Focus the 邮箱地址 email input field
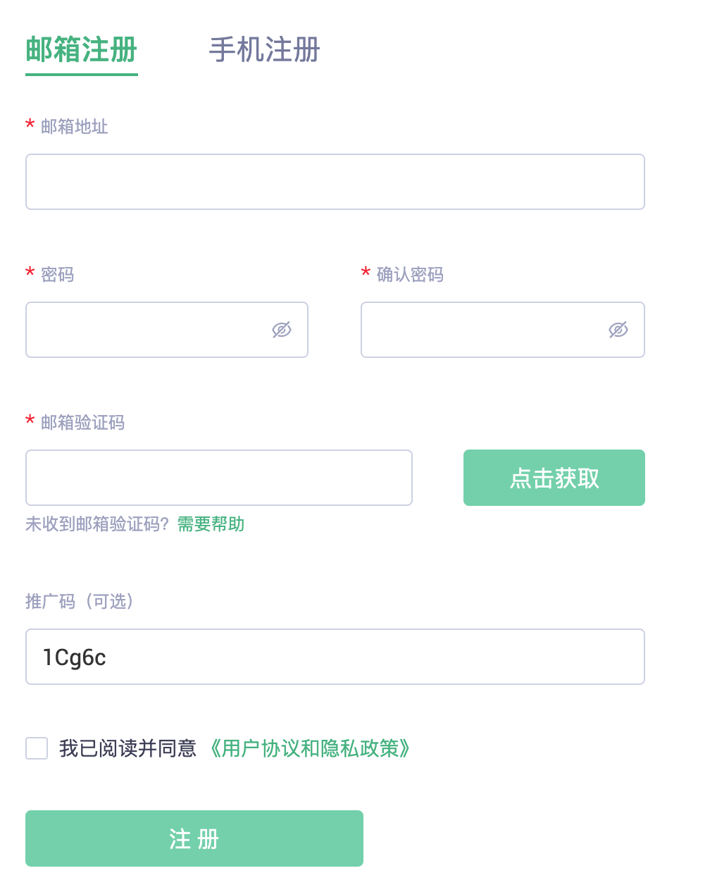This screenshot has height=892, width=717. click(x=335, y=181)
